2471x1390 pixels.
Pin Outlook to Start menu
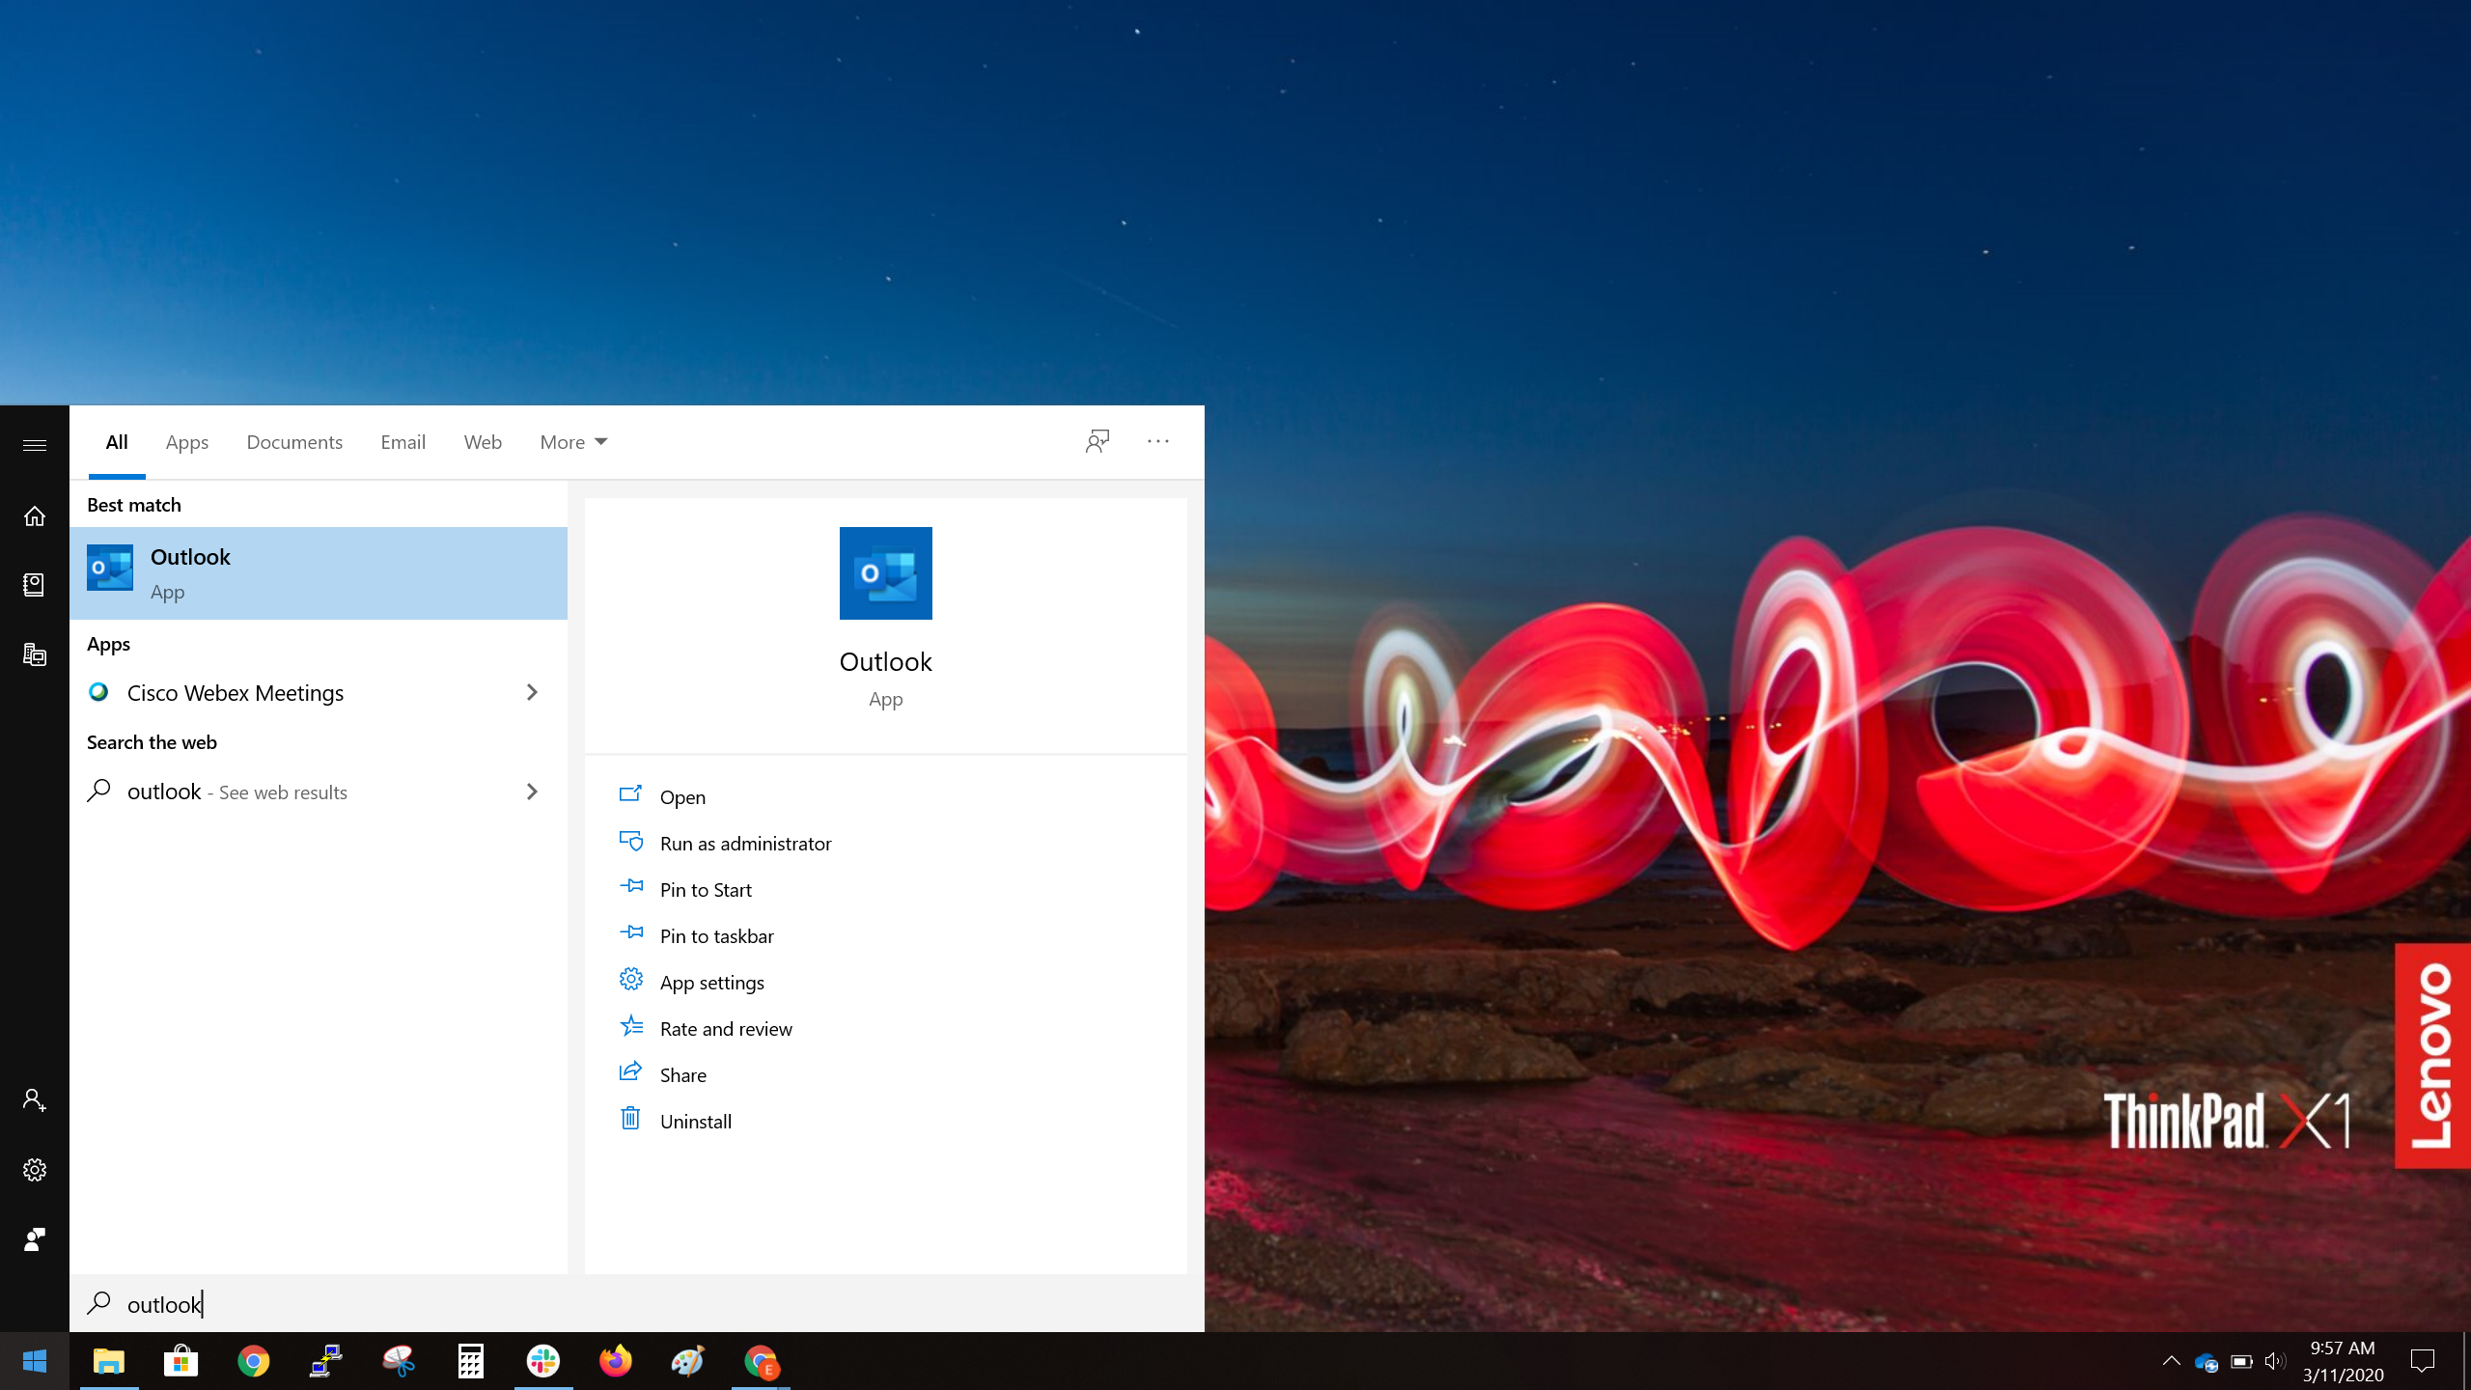pos(706,889)
